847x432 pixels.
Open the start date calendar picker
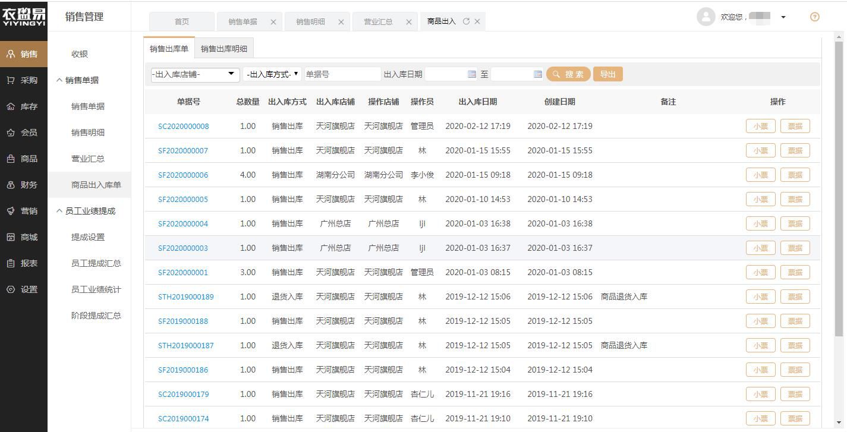(473, 74)
